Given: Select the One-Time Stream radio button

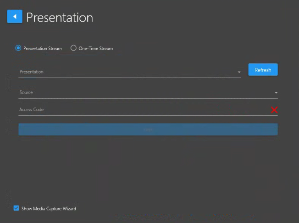Looking at the screenshot, I should click(73, 48).
